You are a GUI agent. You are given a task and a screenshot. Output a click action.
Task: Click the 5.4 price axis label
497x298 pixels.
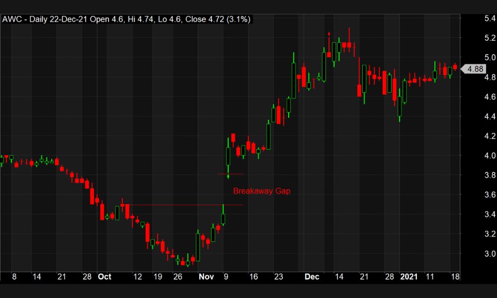pyautogui.click(x=476, y=18)
